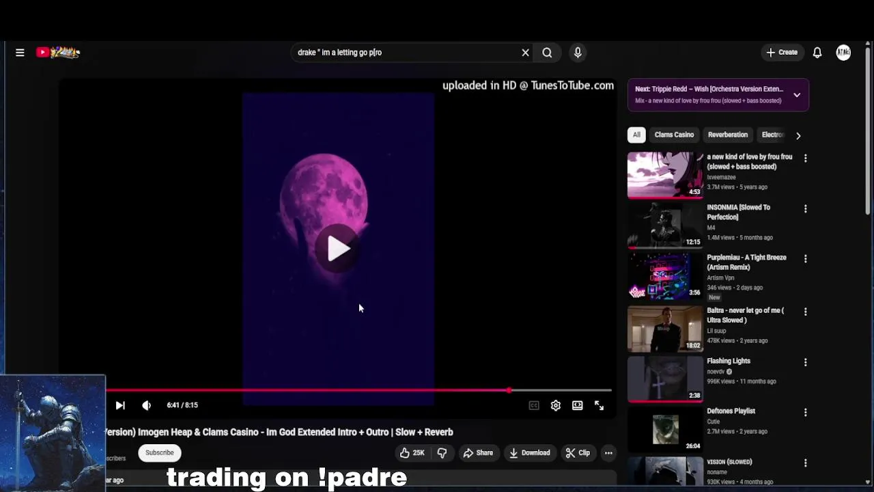This screenshot has height=492, width=874.
Task: Like the video (25K)
Action: (x=412, y=453)
